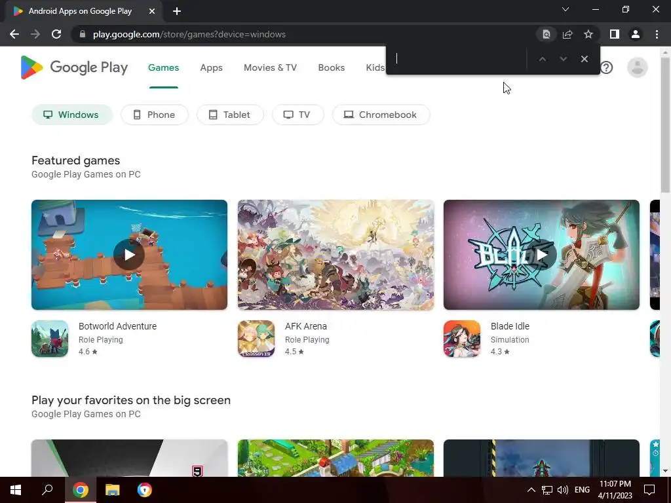
Task: Open the AFK Arena banner image
Action: [335, 255]
